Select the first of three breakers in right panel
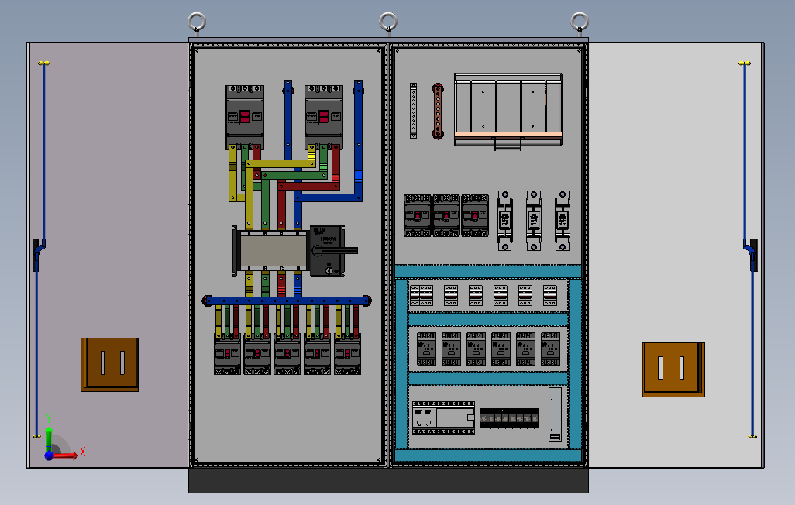 pos(418,215)
